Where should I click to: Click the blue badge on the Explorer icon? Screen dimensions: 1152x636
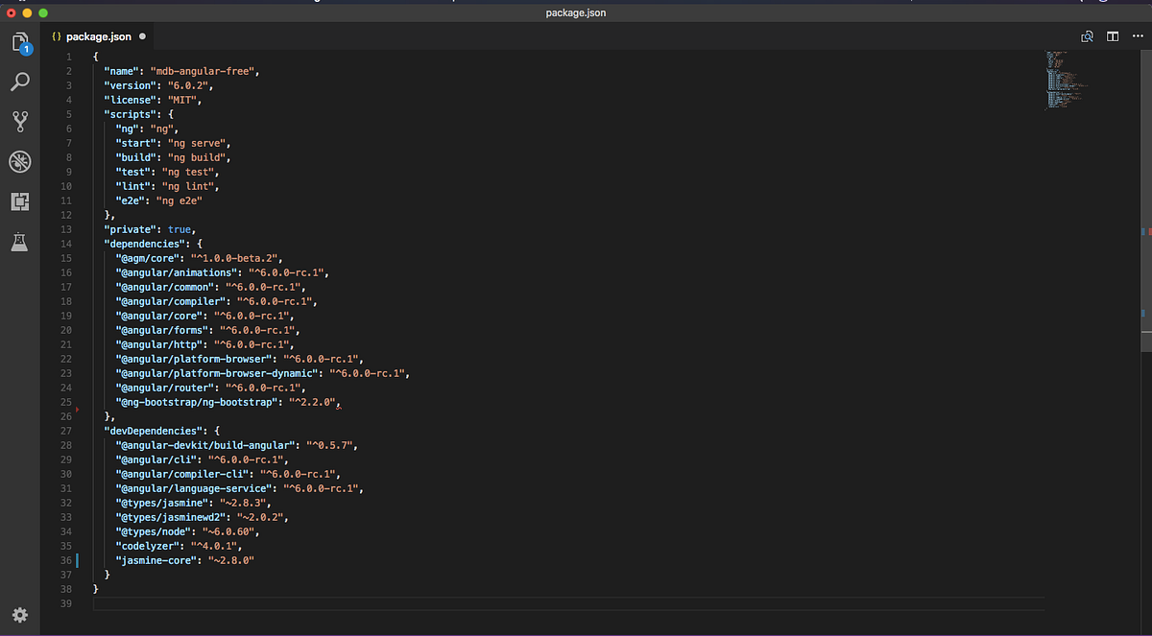point(29,50)
